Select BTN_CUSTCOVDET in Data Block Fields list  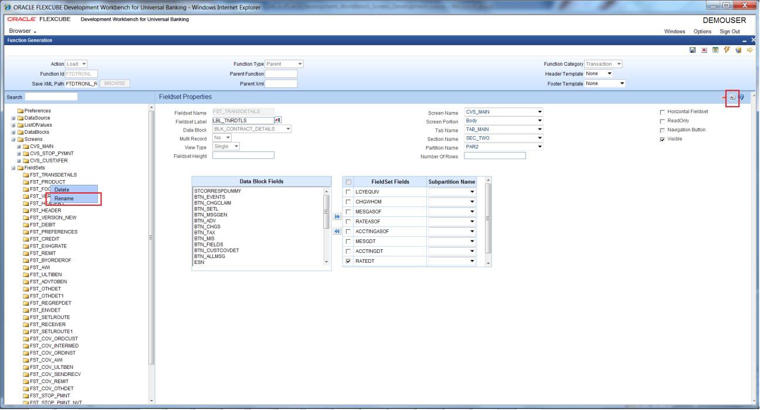pyautogui.click(x=216, y=250)
